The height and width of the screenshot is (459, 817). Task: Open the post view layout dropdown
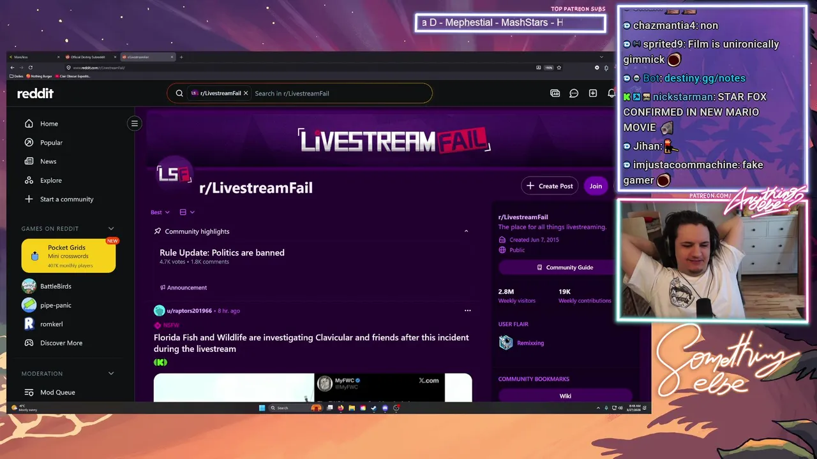(187, 212)
